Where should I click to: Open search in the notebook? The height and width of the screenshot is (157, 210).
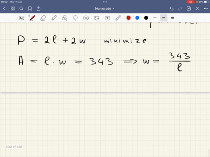pos(21,9)
